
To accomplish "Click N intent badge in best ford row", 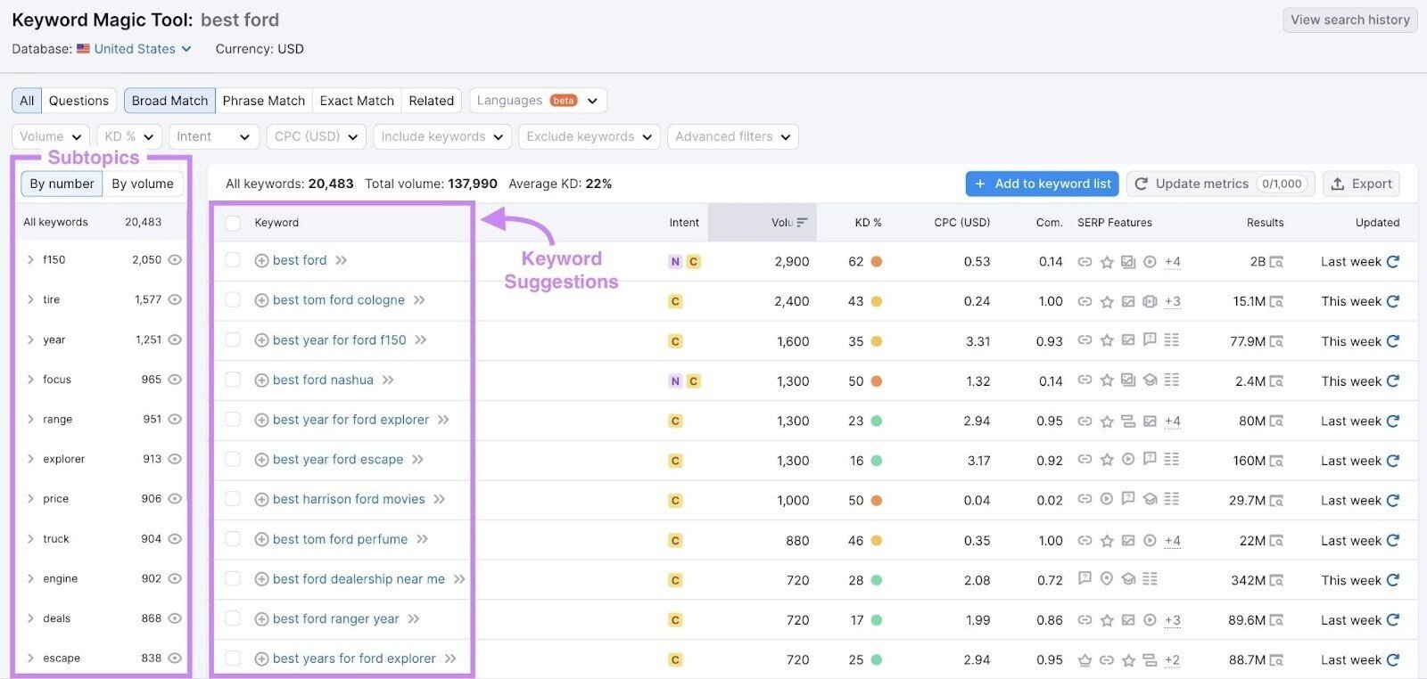I will pos(675,262).
